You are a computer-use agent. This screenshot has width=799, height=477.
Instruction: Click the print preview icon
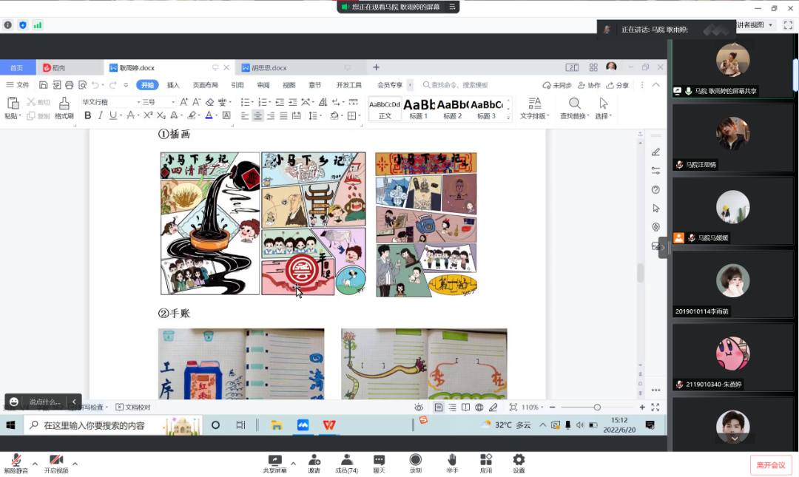pyautogui.click(x=83, y=84)
